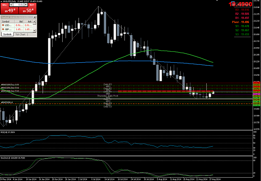Select the GBP symbol row

point(17,29)
